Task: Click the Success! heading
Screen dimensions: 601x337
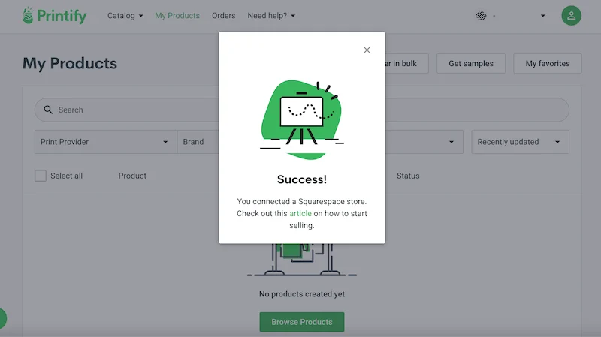Action: (302, 179)
